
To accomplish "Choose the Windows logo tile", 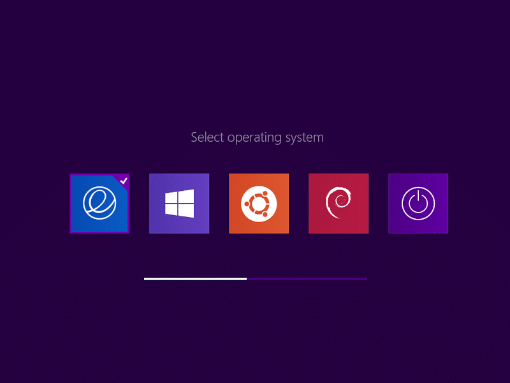I will point(179,204).
